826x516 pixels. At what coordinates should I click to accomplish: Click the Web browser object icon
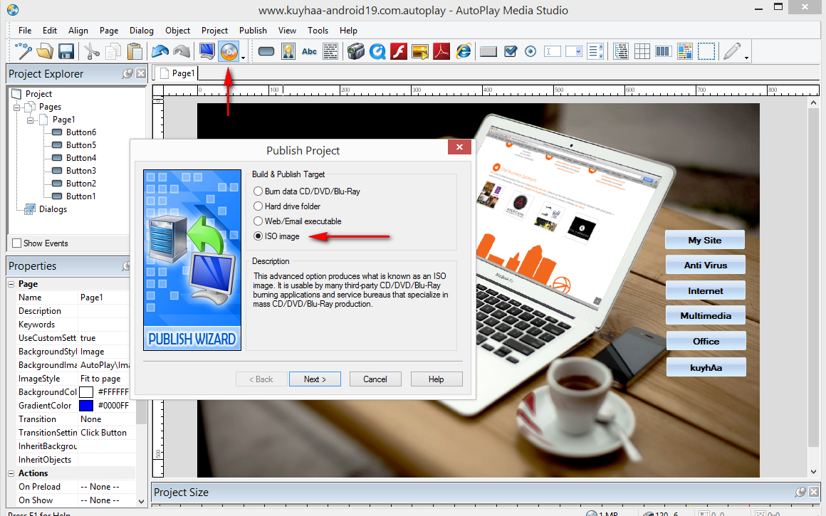tap(464, 51)
